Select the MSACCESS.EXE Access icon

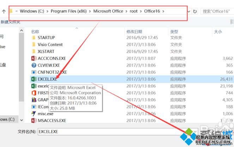coord(34,121)
